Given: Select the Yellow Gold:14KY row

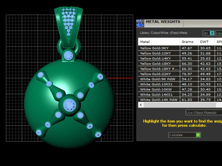Looking at the screenshot, I should pyautogui.click(x=180, y=59).
